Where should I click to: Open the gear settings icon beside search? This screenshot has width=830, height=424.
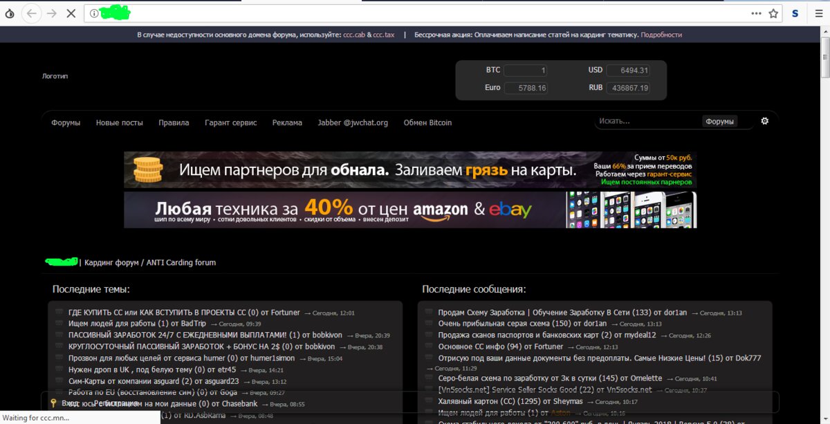(764, 121)
